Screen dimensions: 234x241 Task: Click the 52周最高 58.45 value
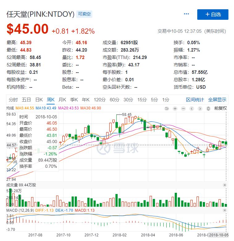[x=35, y=57]
